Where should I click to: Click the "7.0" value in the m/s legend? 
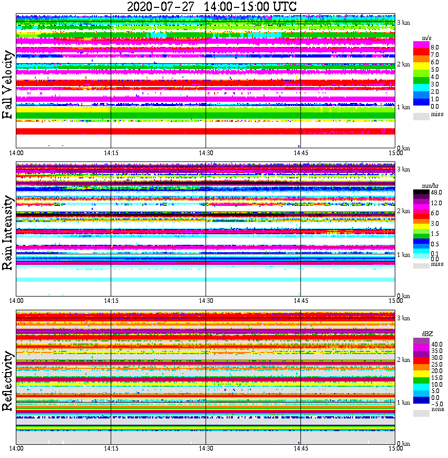click(x=435, y=55)
